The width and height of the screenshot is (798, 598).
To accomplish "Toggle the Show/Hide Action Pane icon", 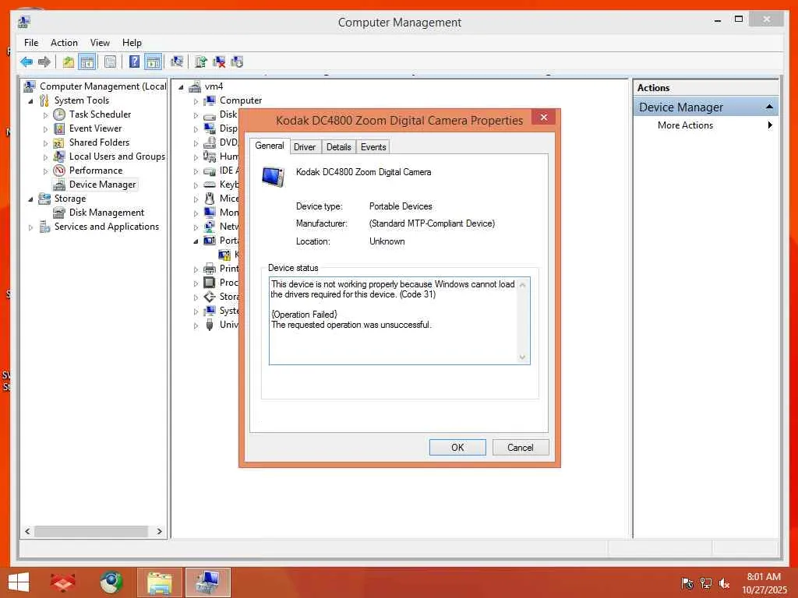I will [153, 62].
